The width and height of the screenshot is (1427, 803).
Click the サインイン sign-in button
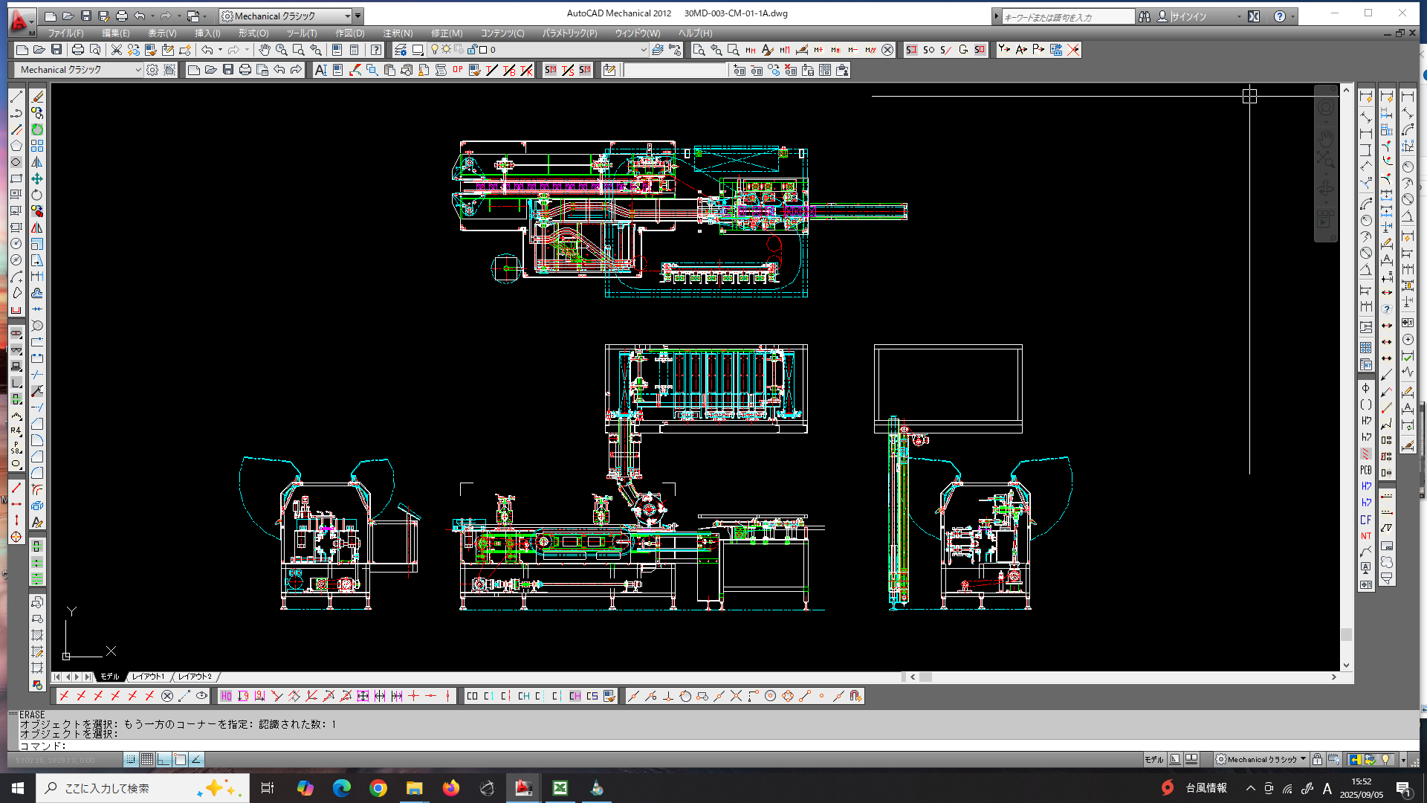(x=1188, y=16)
